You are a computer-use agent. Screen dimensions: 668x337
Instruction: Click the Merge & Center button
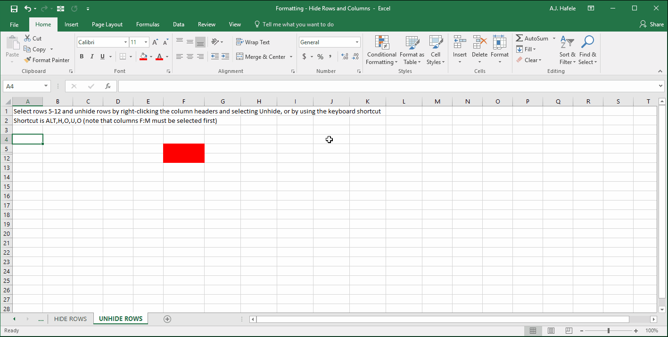[x=261, y=57]
